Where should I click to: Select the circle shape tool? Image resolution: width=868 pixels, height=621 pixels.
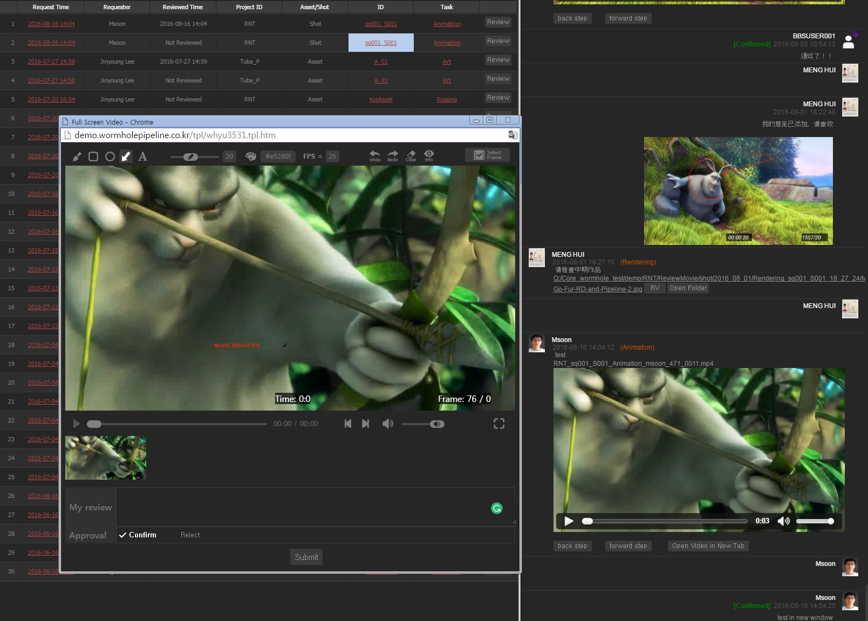pos(110,156)
